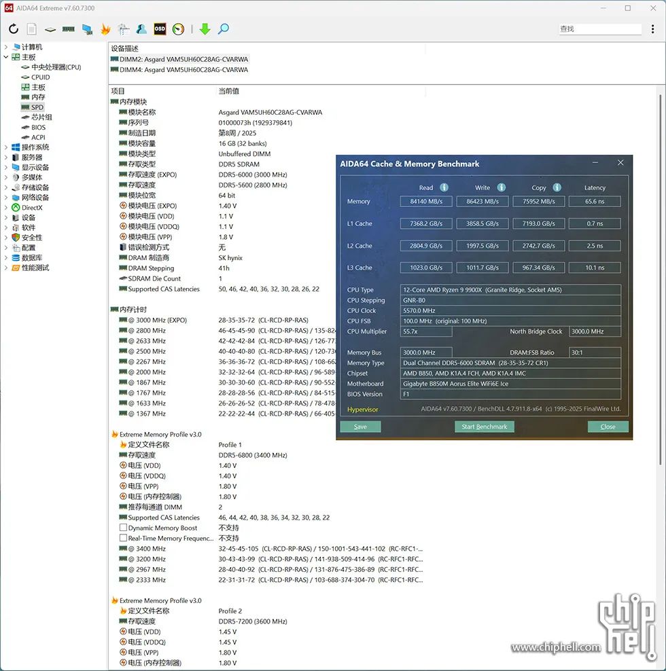Click the user profile toolbar icon
Screen dimensions: 666x671
coord(141,29)
